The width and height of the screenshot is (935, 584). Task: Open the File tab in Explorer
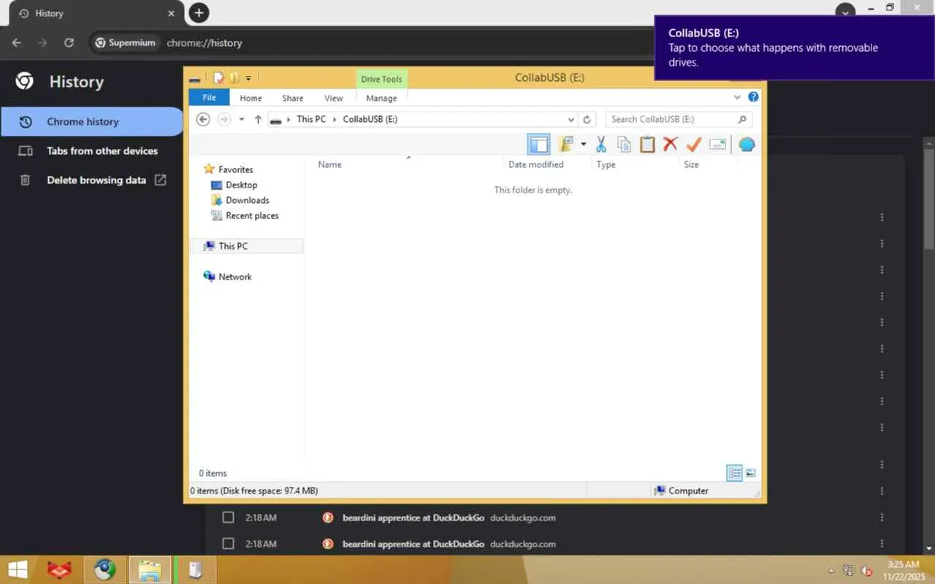209,98
